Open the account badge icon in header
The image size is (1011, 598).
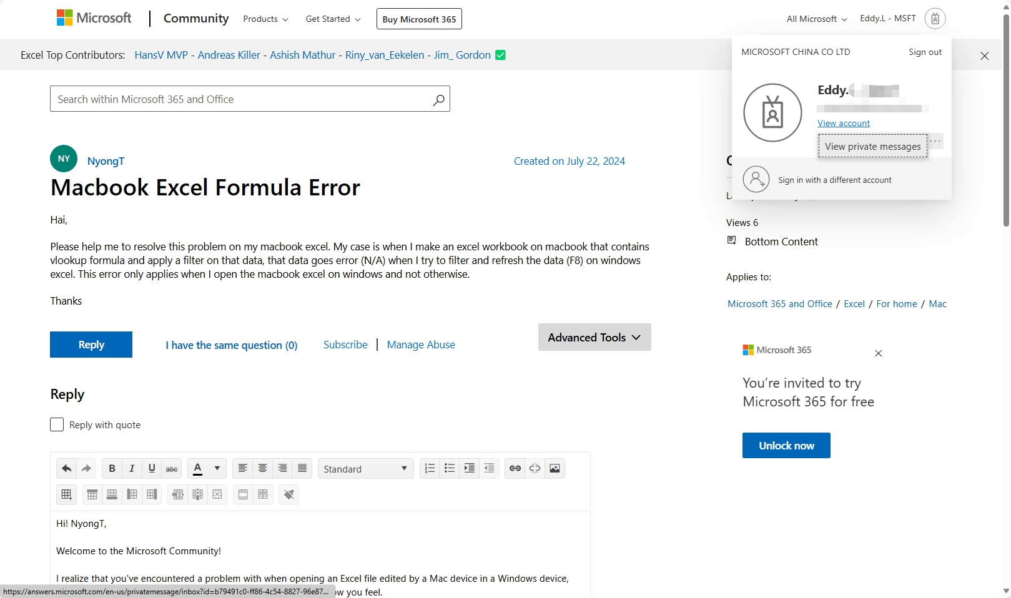935,19
